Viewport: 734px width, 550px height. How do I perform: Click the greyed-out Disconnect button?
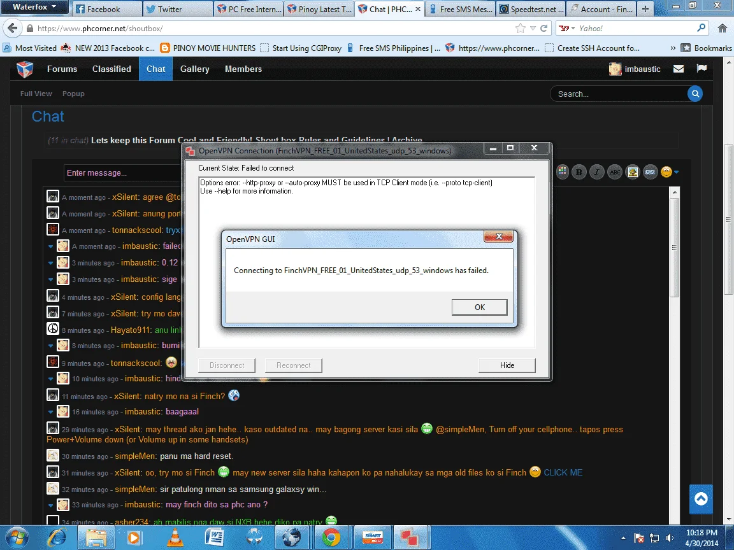point(227,365)
